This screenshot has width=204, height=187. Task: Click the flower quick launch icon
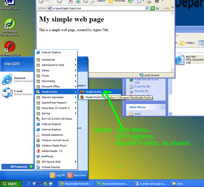click(51, 184)
